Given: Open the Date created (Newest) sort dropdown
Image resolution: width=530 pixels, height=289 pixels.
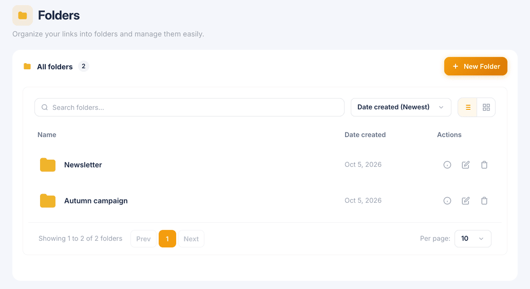Looking at the screenshot, I should pos(401,107).
